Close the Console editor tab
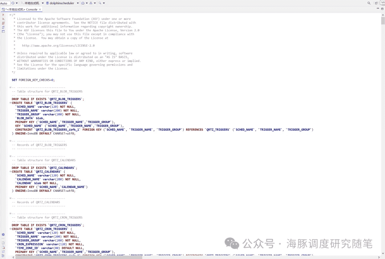Image resolution: width=385 pixels, height=259 pixels. coord(40,10)
